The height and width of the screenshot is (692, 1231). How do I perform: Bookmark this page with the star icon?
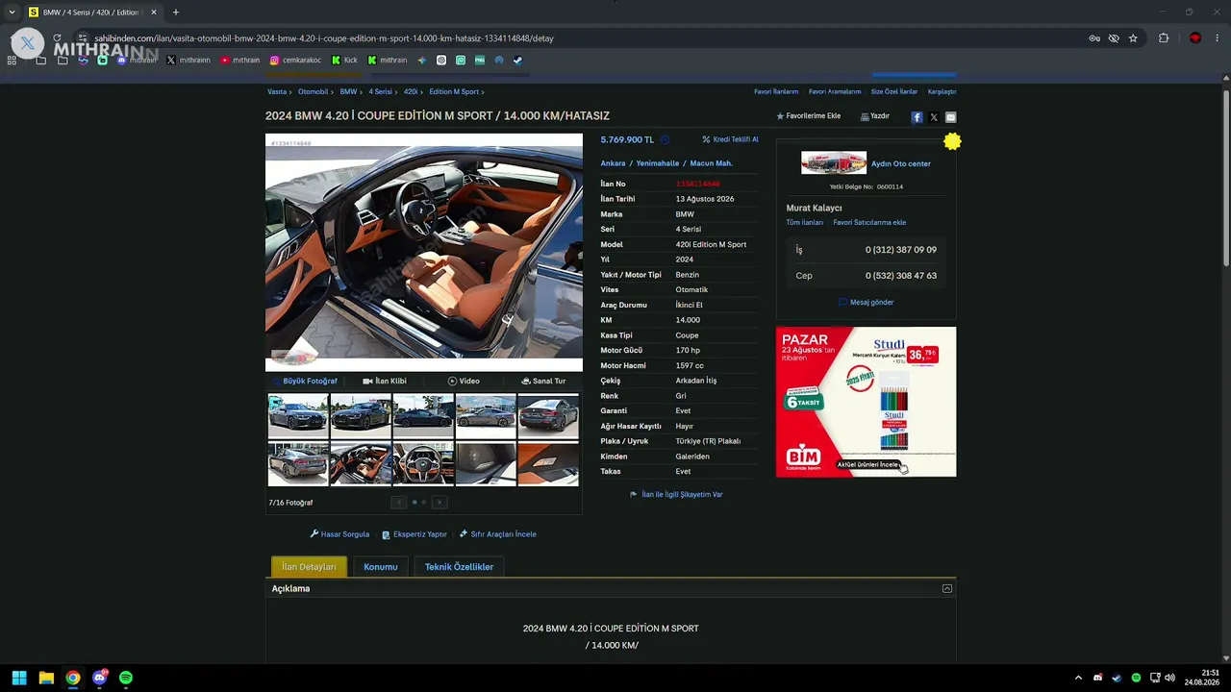point(1133,38)
